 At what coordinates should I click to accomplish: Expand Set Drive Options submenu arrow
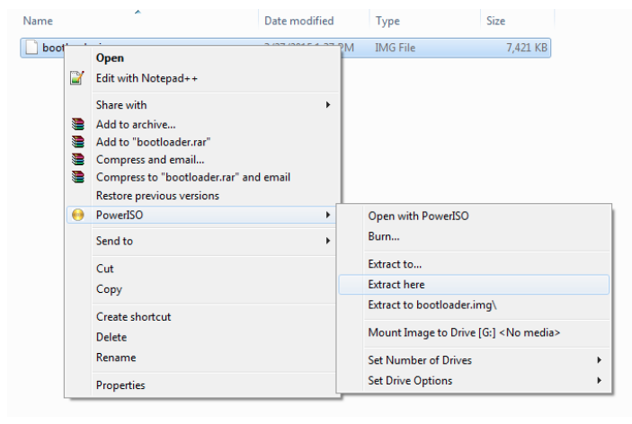(x=599, y=381)
